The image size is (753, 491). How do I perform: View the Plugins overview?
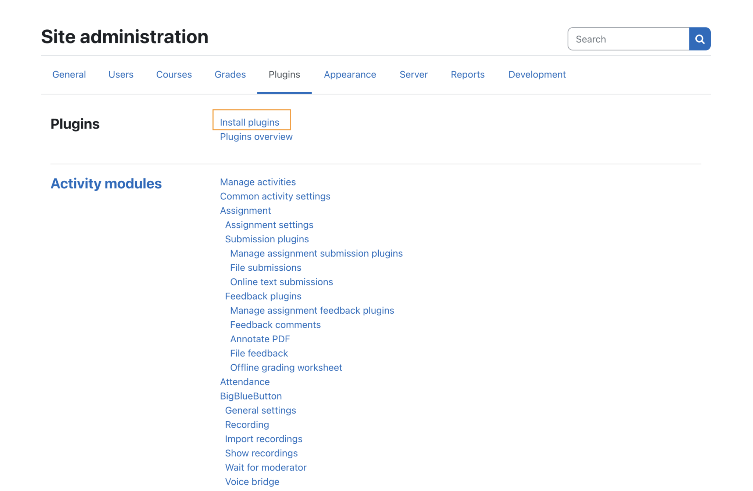tap(256, 137)
